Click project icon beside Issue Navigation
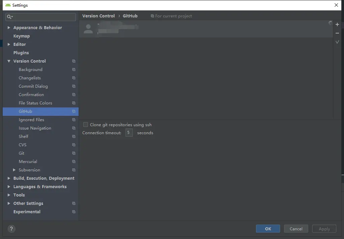The height and width of the screenshot is (239, 344). pyautogui.click(x=74, y=128)
